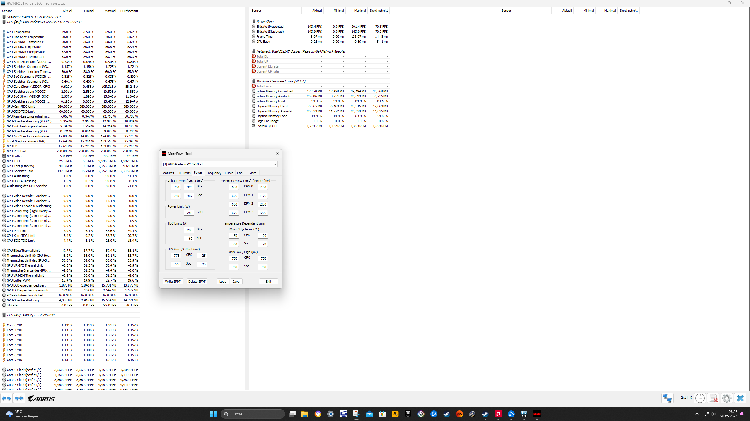Click the Load button in MorePowerTool

[223, 282]
